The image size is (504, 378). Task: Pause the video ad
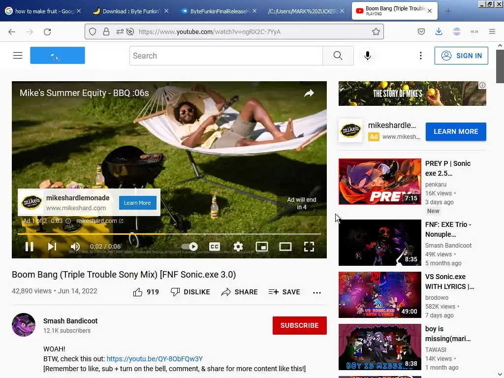pos(29,247)
